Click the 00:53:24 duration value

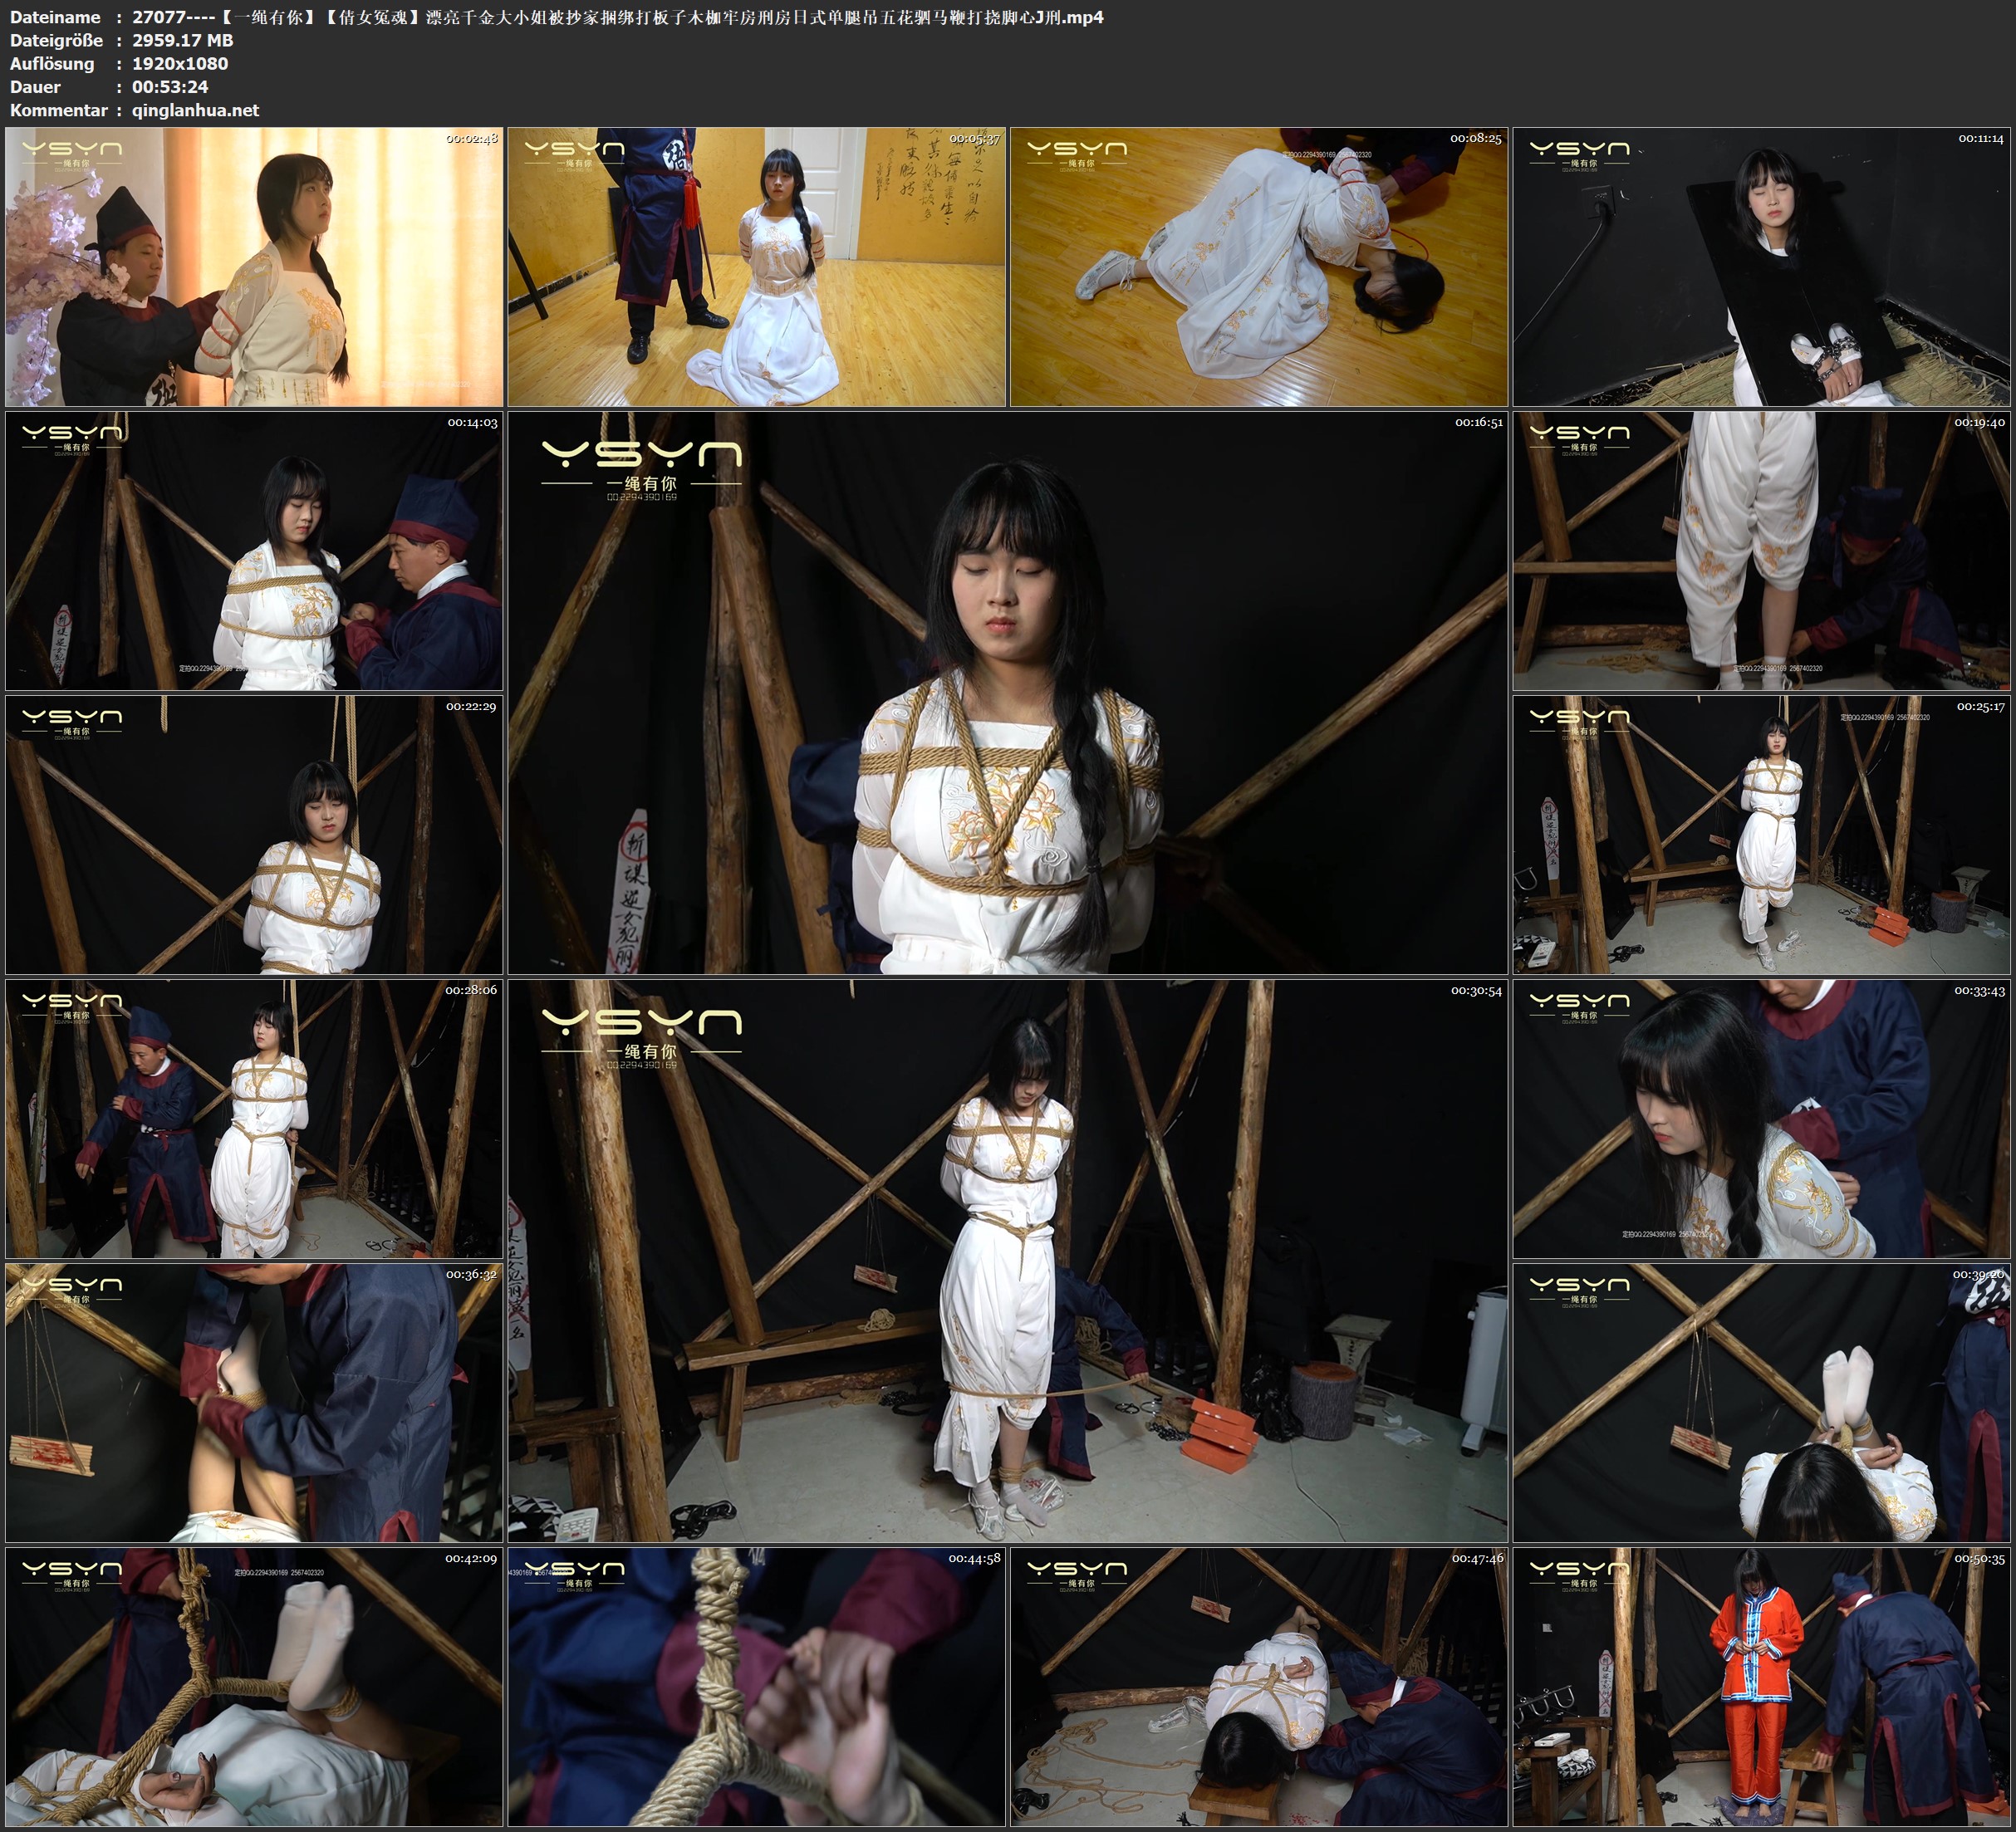point(170,87)
